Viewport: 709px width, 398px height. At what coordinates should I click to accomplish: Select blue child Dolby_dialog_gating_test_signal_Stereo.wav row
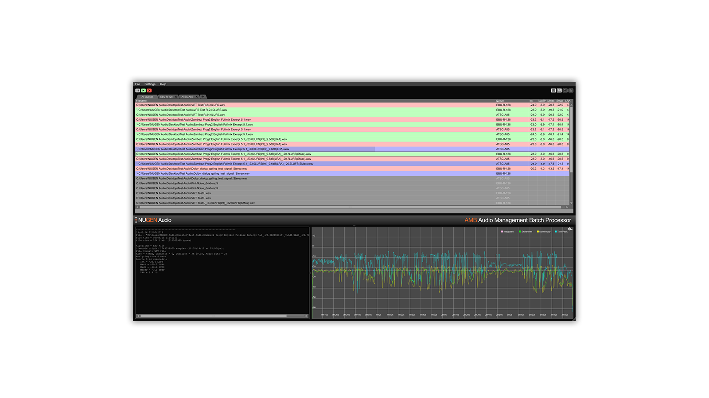tap(352, 174)
